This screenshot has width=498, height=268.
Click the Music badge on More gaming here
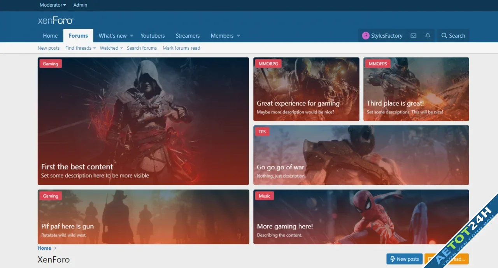point(264,196)
